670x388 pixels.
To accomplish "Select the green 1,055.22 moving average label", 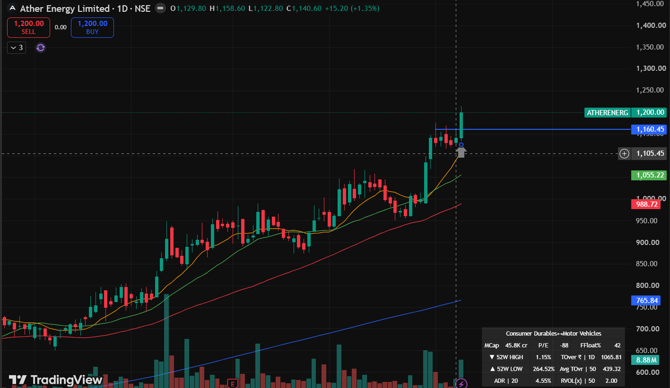I will tap(650, 175).
